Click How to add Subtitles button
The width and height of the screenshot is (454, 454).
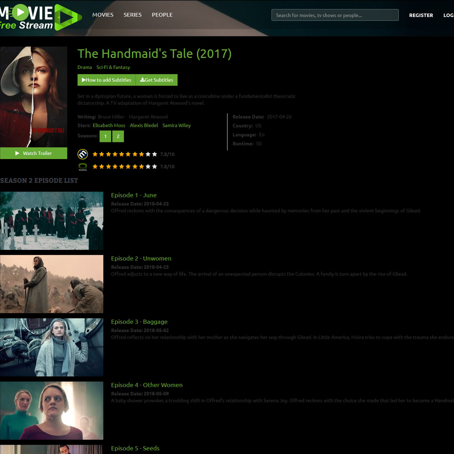tap(107, 80)
